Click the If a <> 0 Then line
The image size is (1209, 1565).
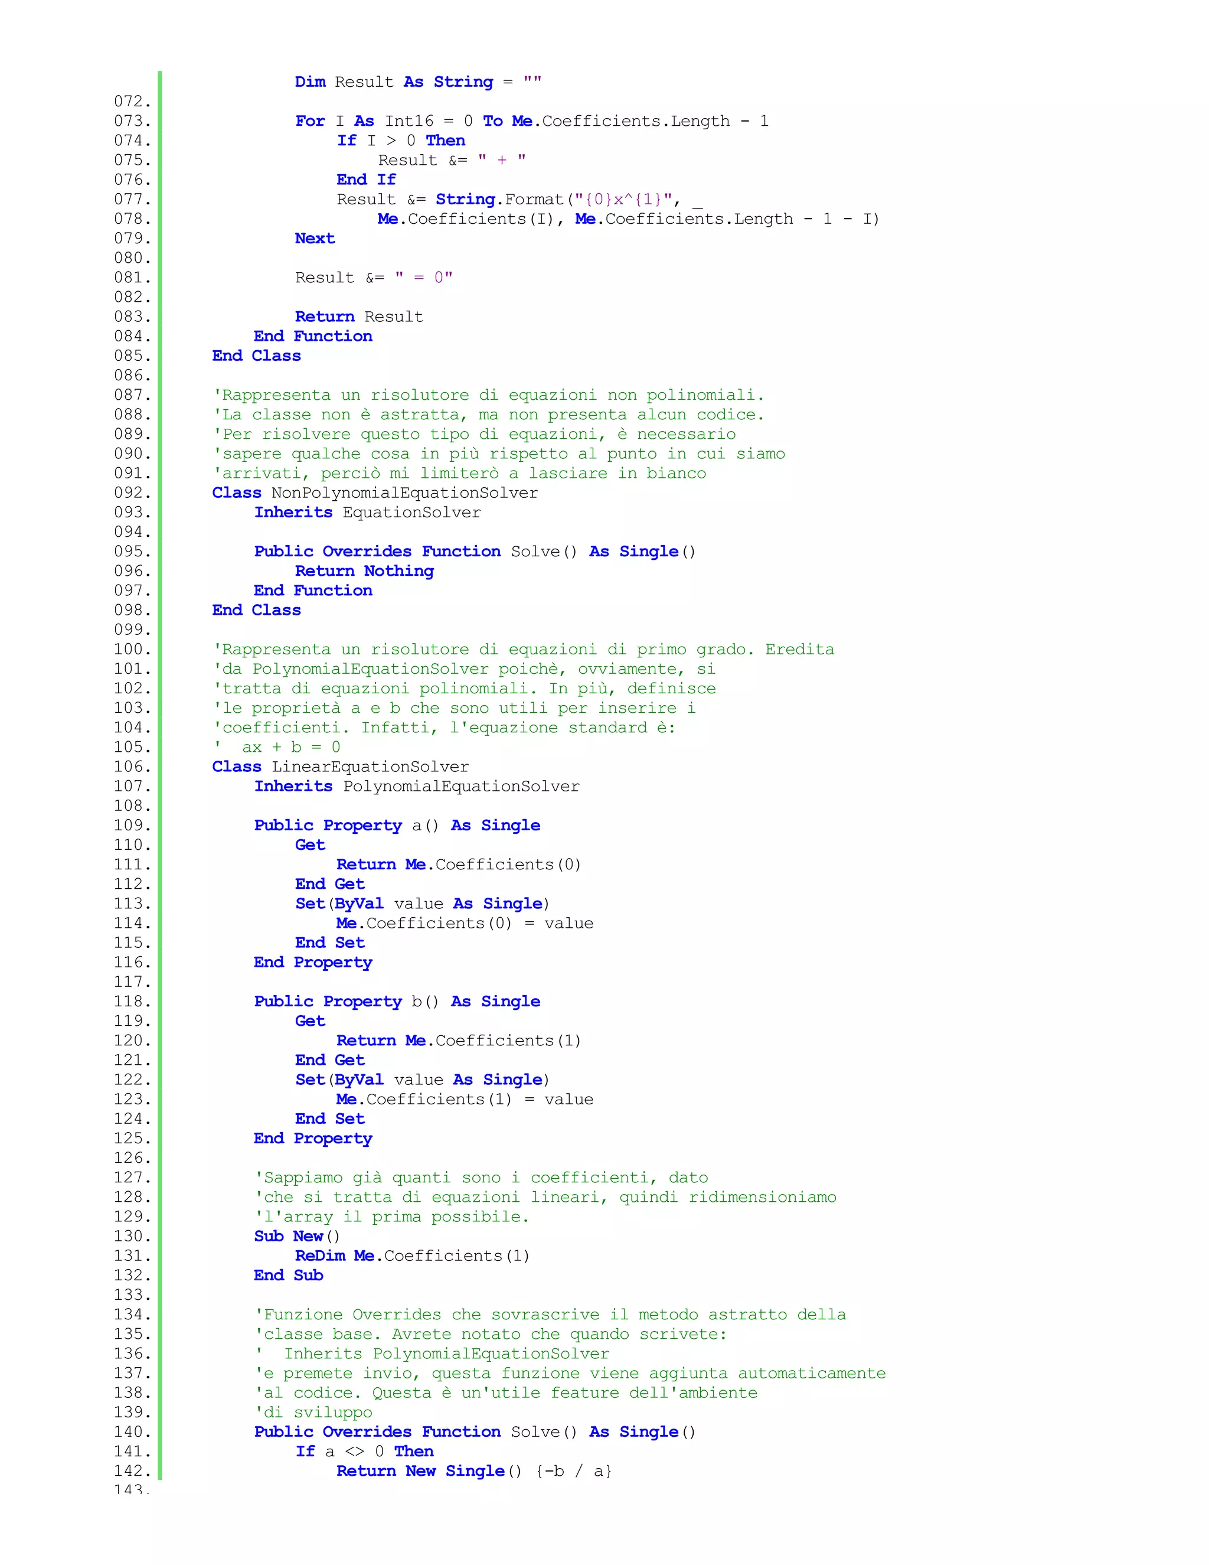(364, 1452)
